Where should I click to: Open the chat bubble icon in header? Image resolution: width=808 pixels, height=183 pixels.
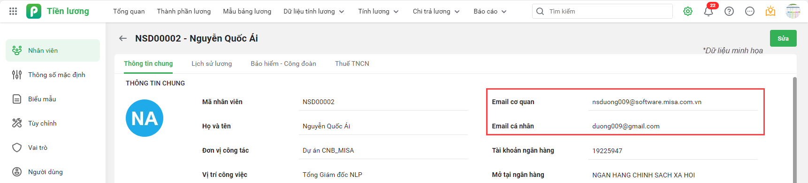pos(750,11)
